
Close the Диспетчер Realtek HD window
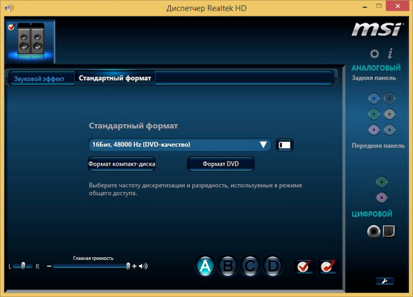398,6
